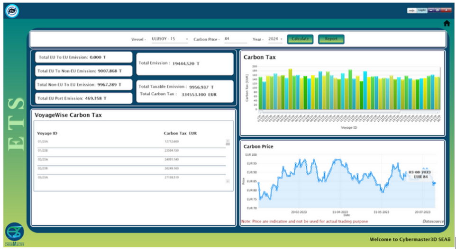Viewport: 456px width, 249px height.
Task: Go to the Home screen icon
Action: click(447, 24)
